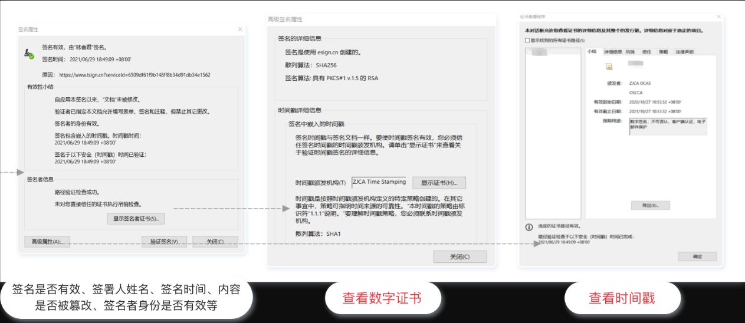Click 关闭(C) in the 签名属性 dialog
745x323 pixels.
(x=215, y=242)
